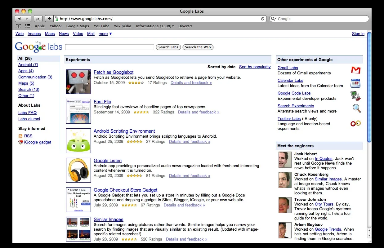Click the Labs search text field
The width and height of the screenshot is (384, 248).
(109, 47)
